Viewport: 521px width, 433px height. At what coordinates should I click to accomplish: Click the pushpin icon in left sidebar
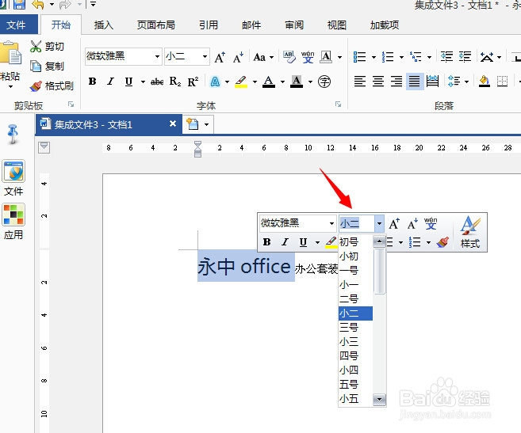[13, 134]
